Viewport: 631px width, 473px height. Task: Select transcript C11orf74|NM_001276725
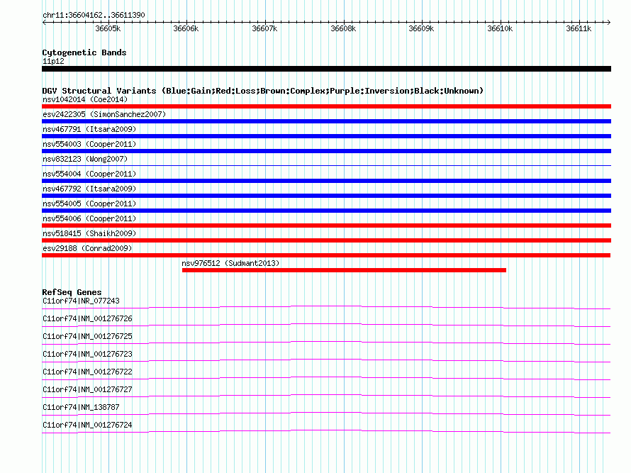[87, 337]
